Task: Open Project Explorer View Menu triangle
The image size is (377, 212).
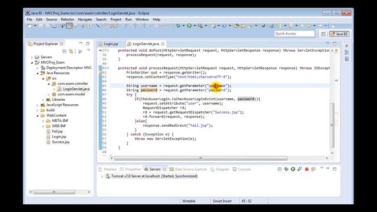Action: tap(88, 50)
